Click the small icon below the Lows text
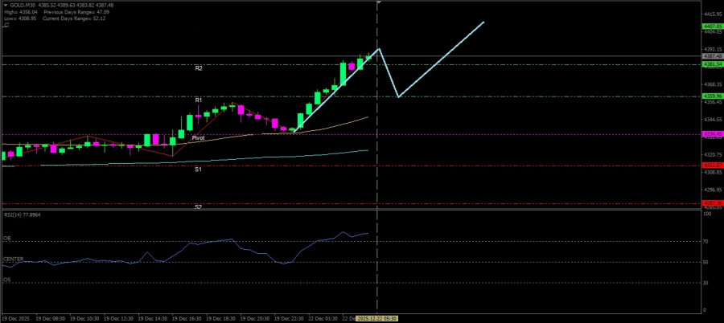 pos(5,25)
